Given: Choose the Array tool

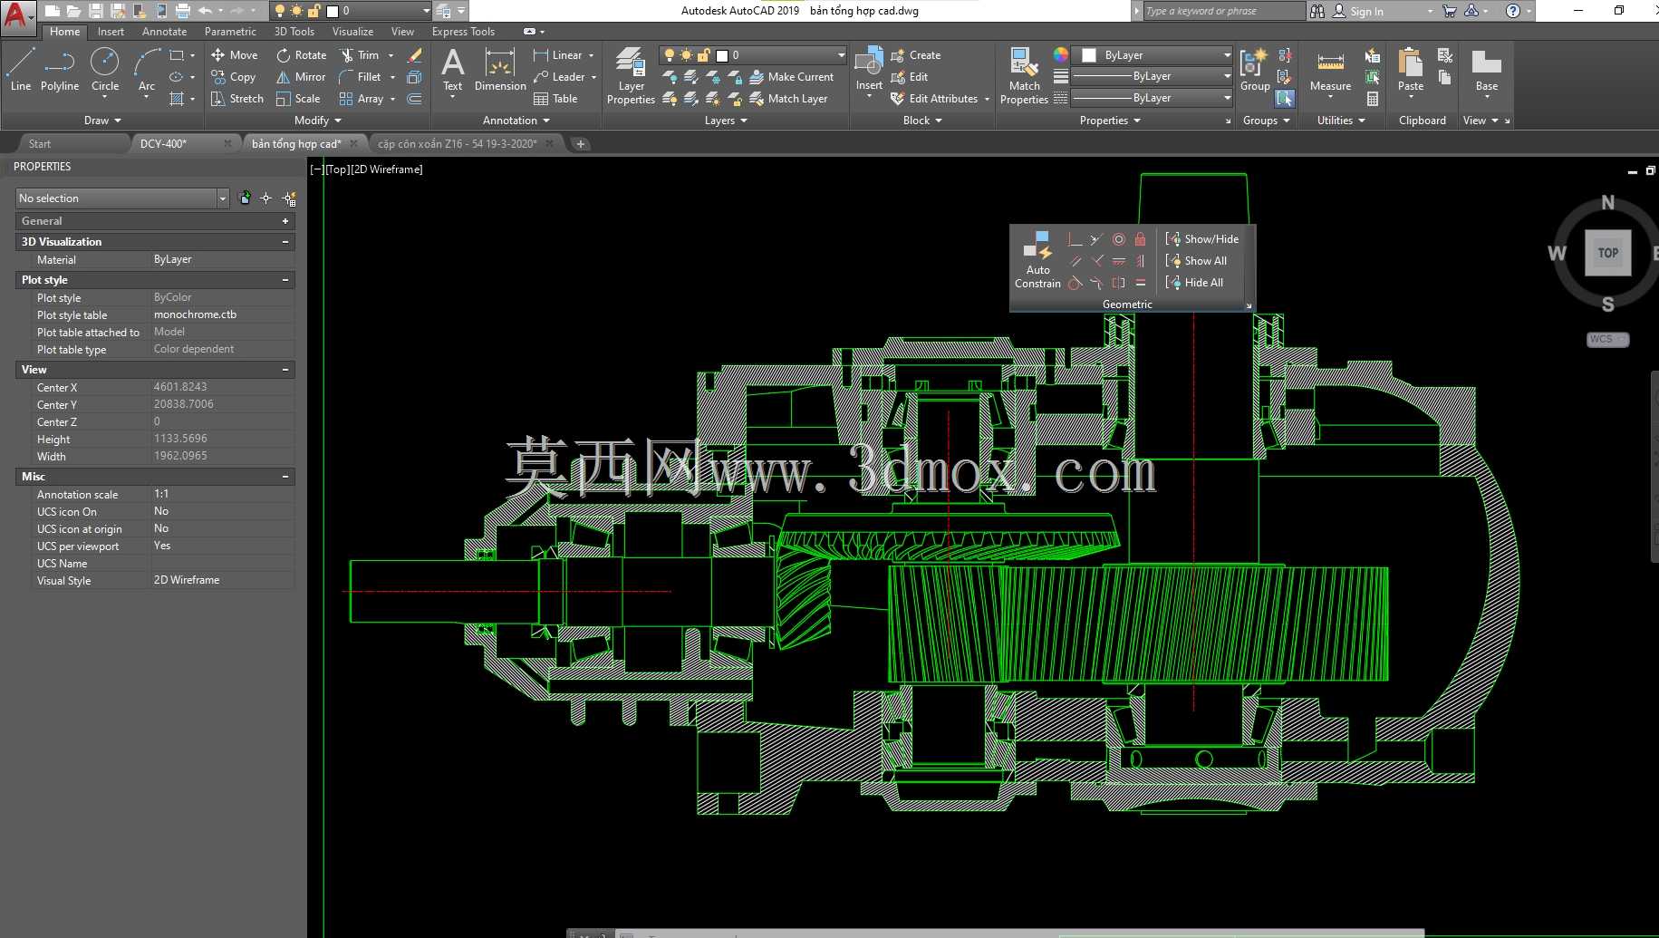Looking at the screenshot, I should [362, 99].
